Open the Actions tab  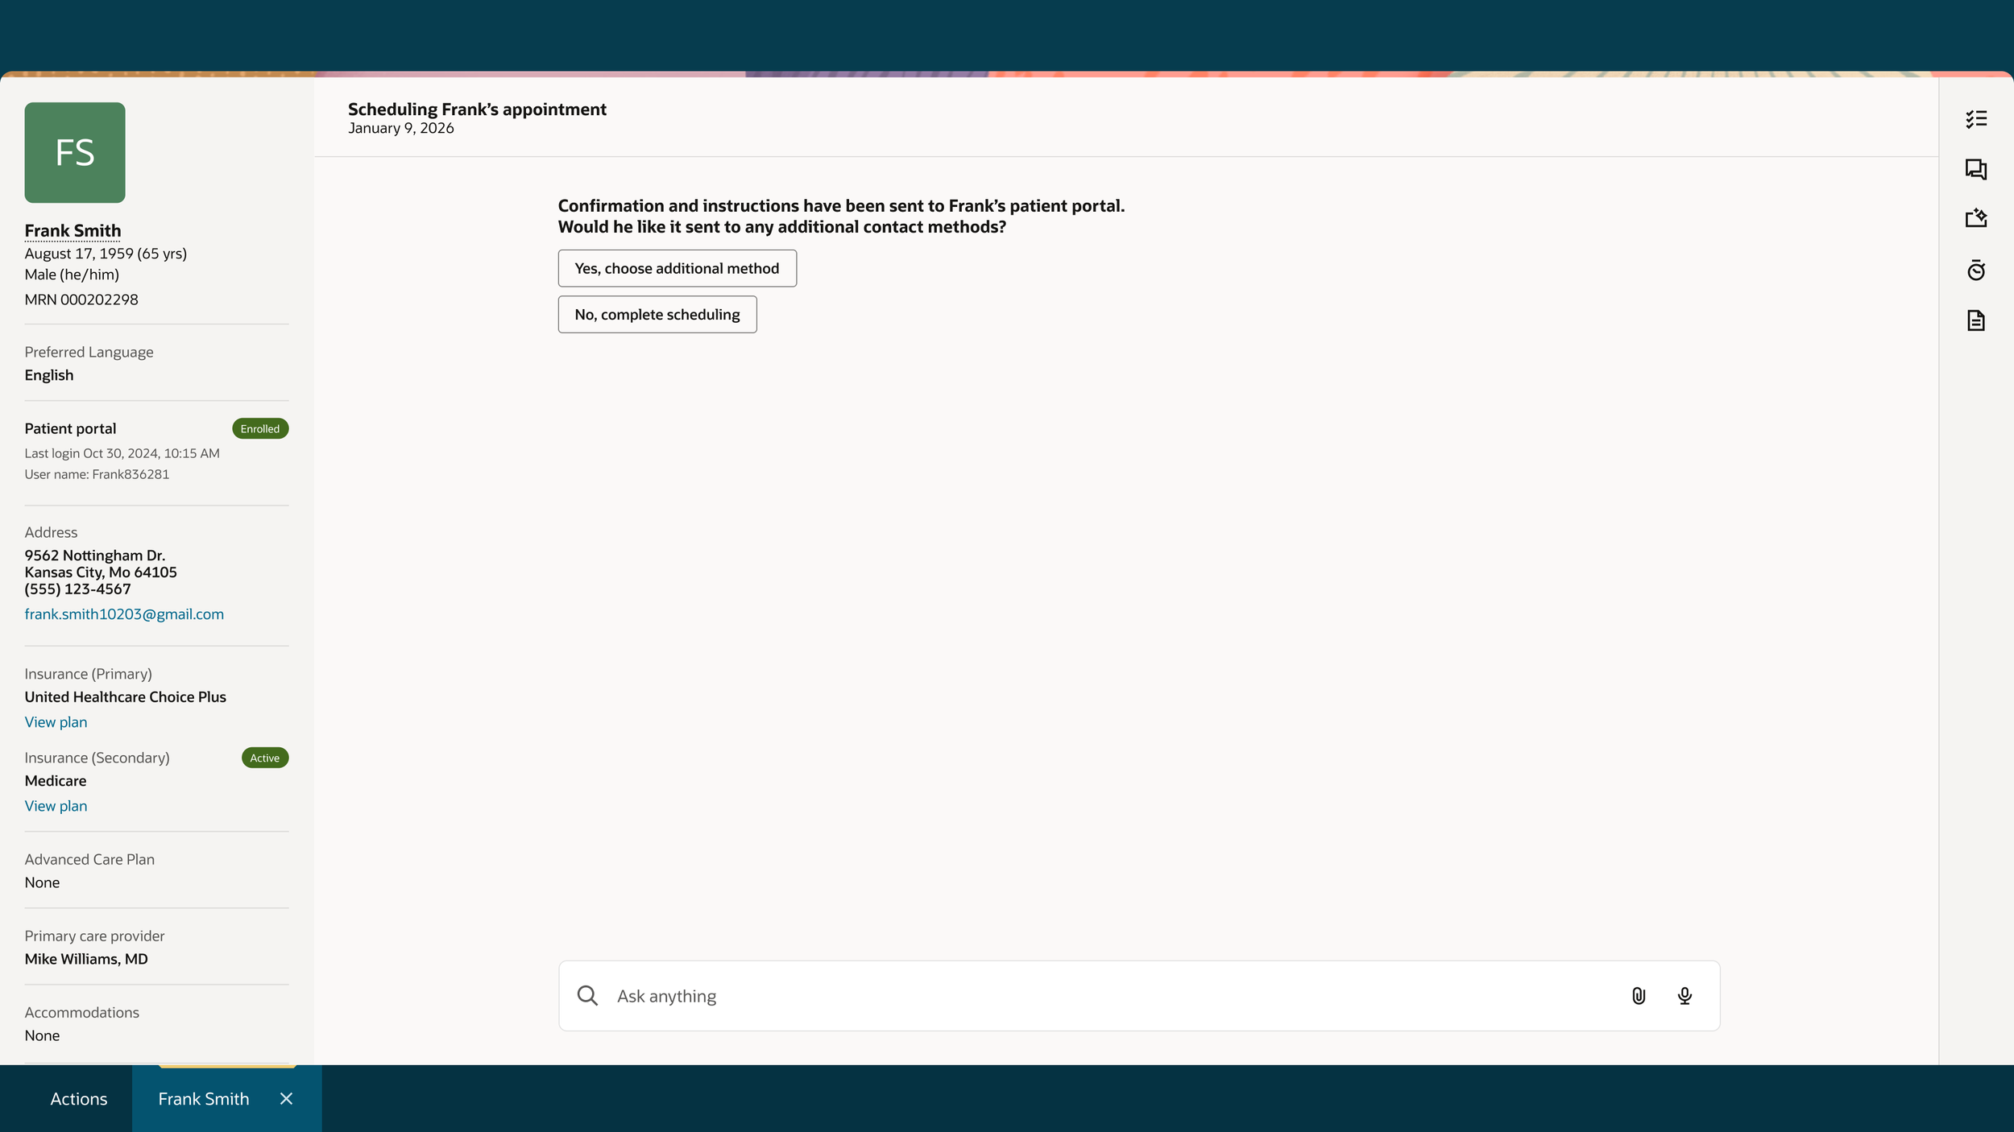[x=79, y=1099]
